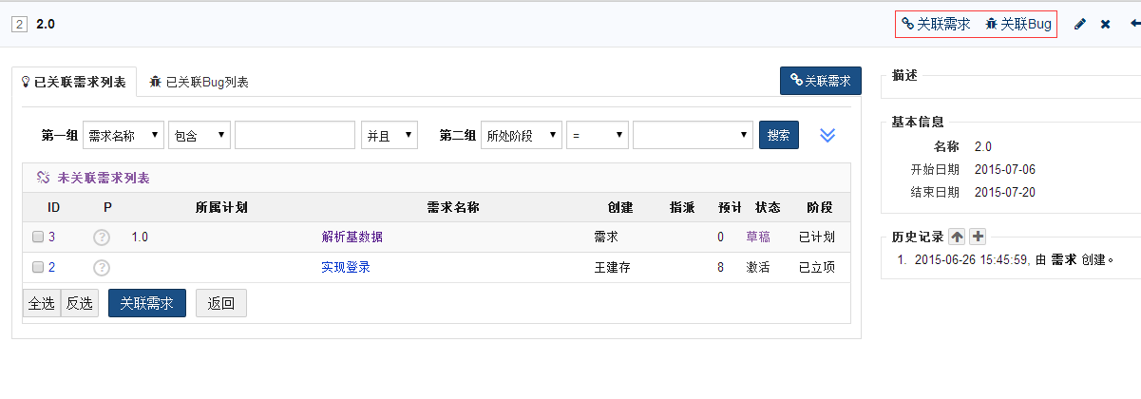Open the 并且 logic dropdown
1141x399 pixels.
tap(390, 135)
